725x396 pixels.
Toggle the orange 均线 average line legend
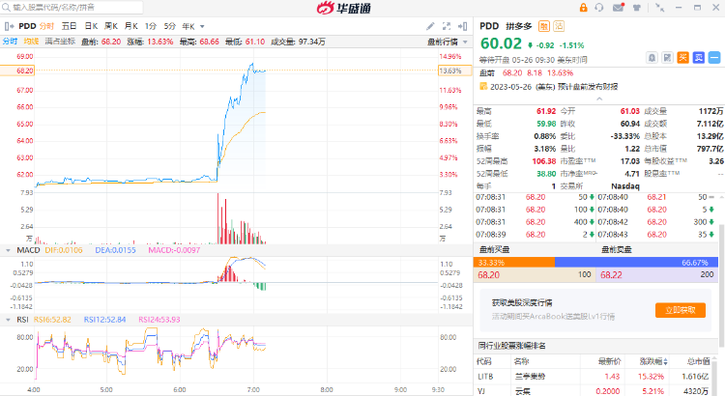tap(32, 42)
